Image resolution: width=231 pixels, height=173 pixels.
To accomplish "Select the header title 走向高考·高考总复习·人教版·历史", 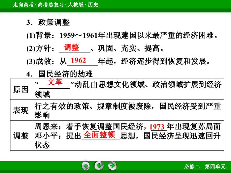I will (55, 5).
